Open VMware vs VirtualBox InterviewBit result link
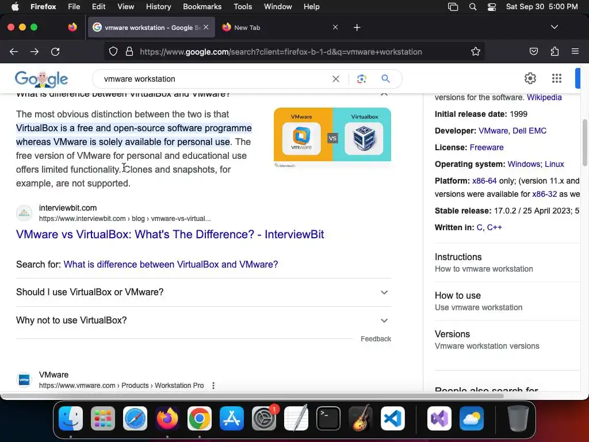589x442 pixels. [x=170, y=235]
